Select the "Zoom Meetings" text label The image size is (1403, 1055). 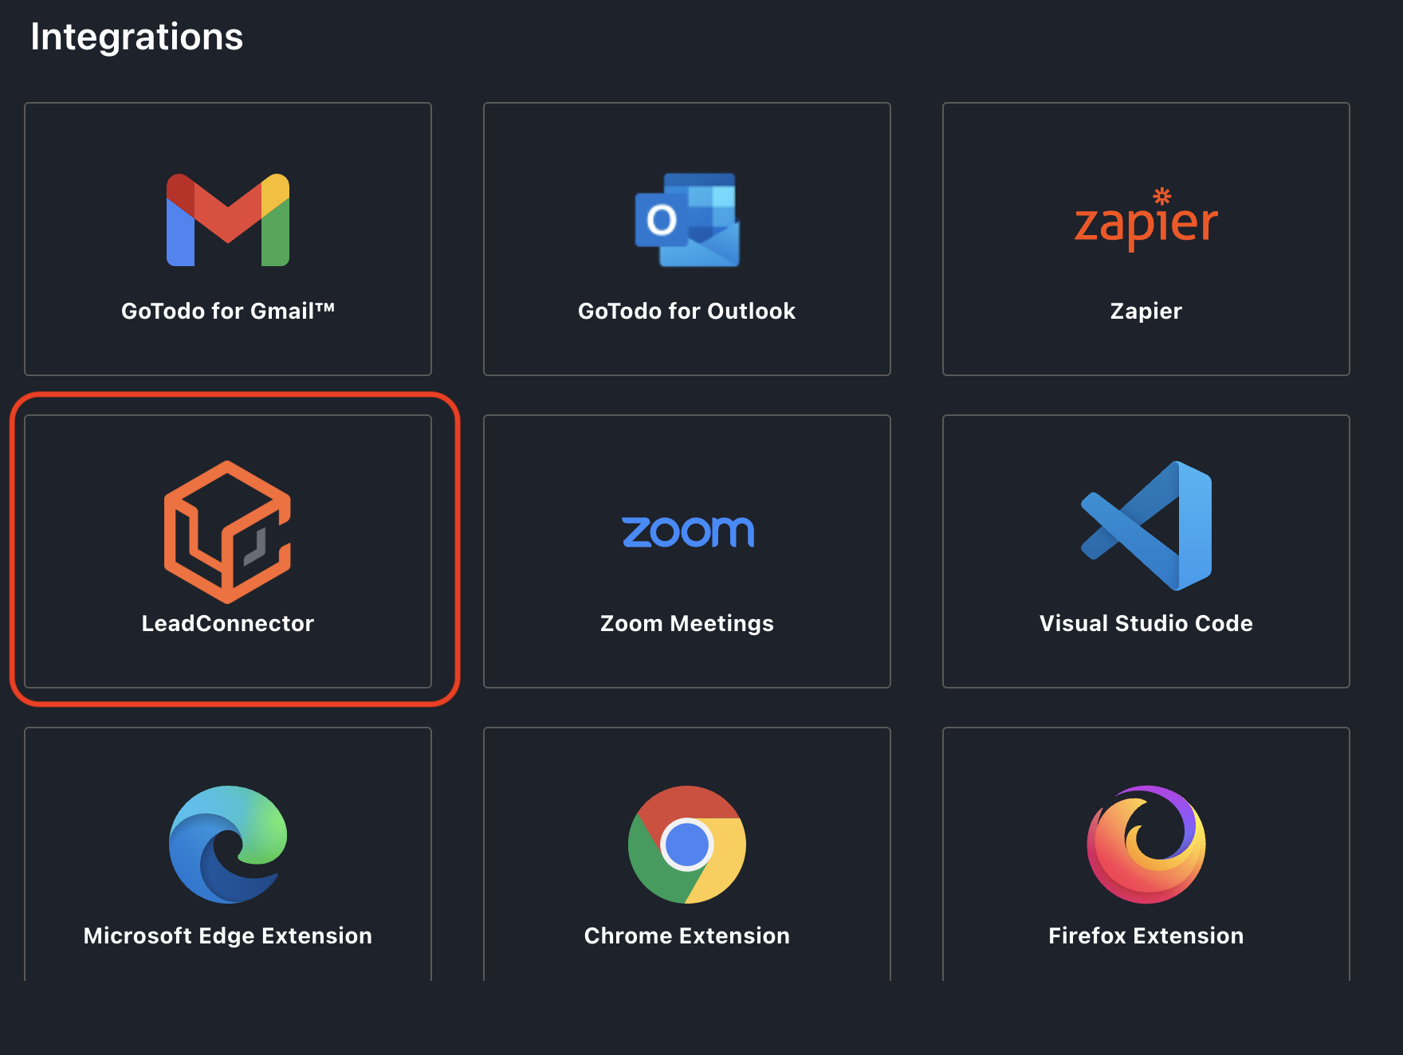tap(687, 623)
